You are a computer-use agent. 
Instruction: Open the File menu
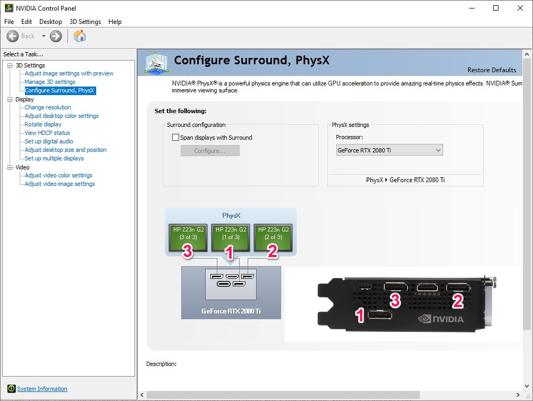[x=9, y=22]
